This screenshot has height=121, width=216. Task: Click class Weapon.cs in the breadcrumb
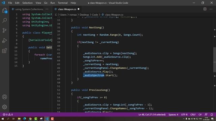[114, 15]
